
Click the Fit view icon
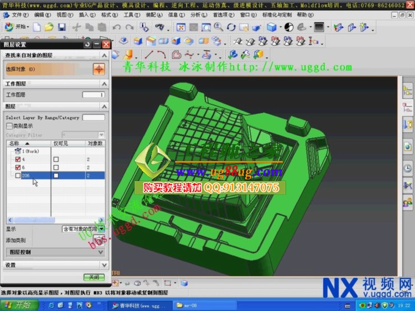coord(181,27)
